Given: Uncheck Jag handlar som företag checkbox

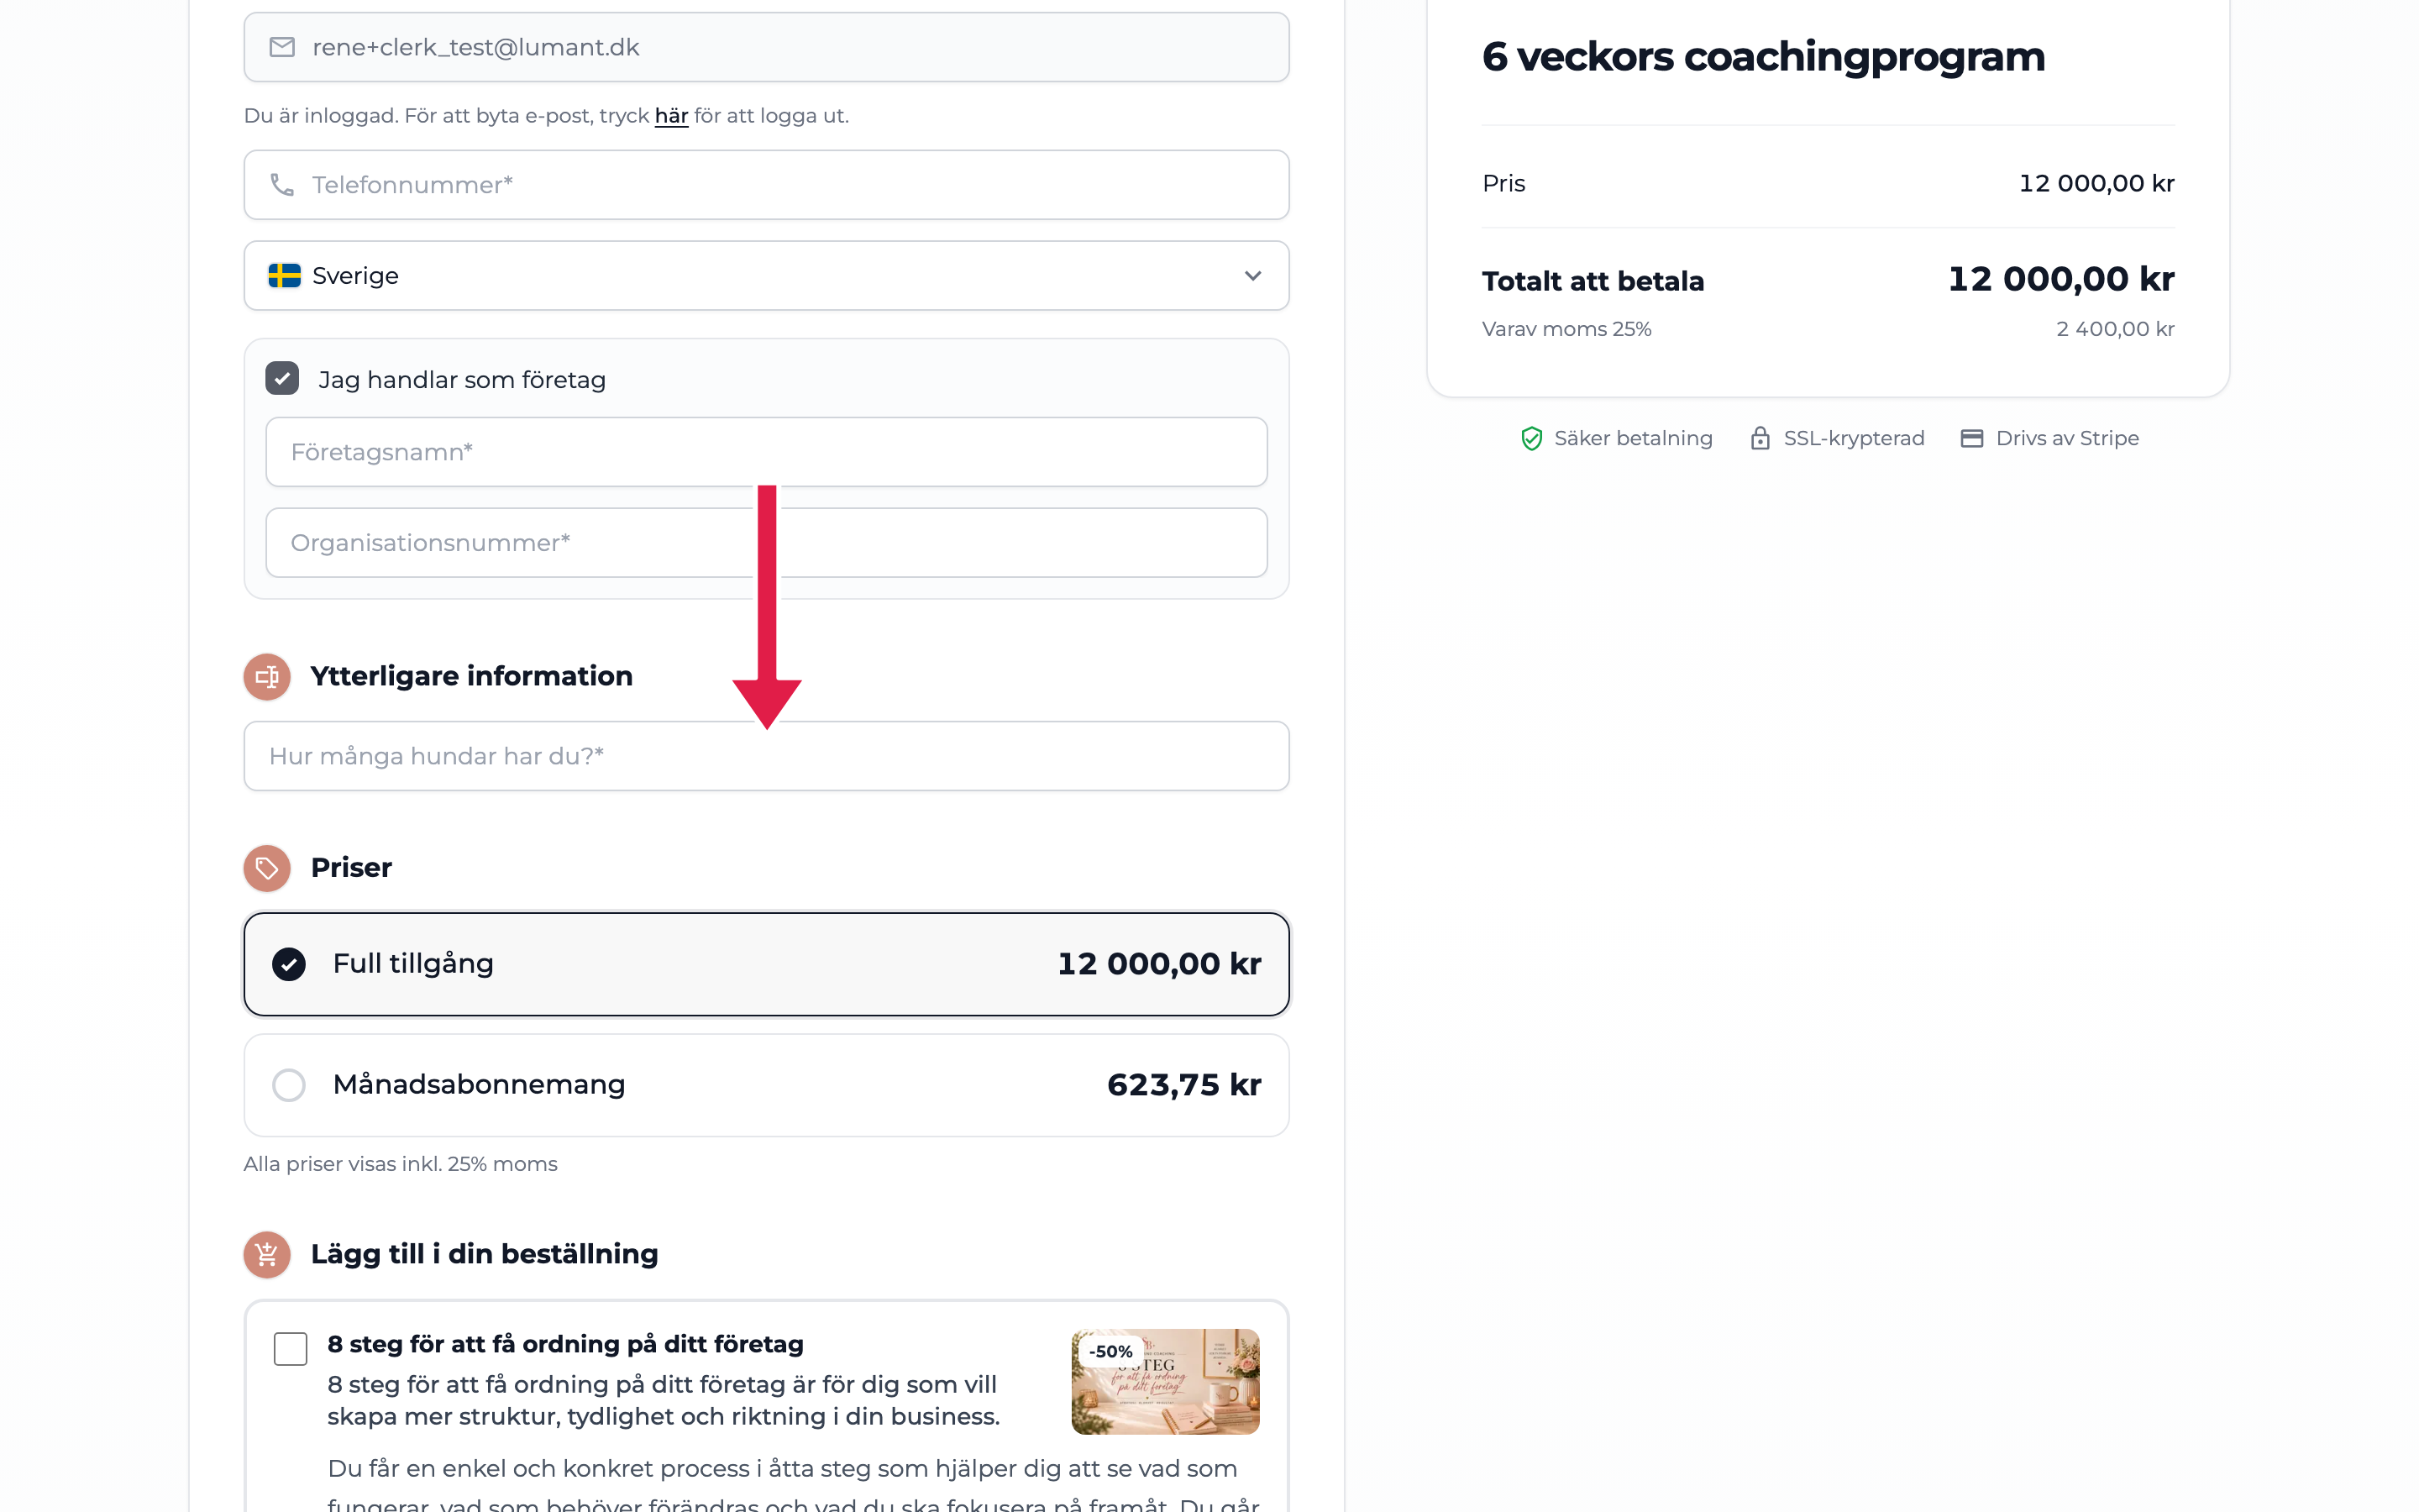Looking at the screenshot, I should point(282,379).
